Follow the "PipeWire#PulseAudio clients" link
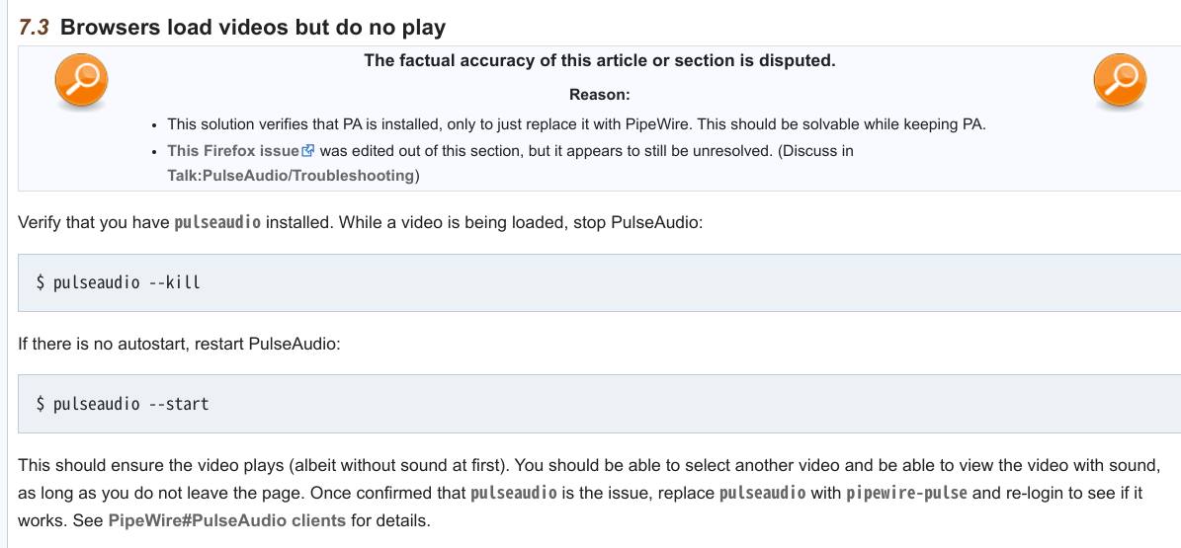 click(226, 520)
